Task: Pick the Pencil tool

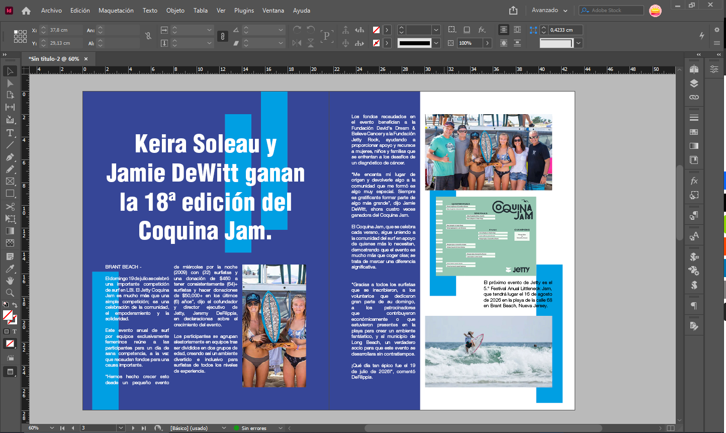Action: 10,169
